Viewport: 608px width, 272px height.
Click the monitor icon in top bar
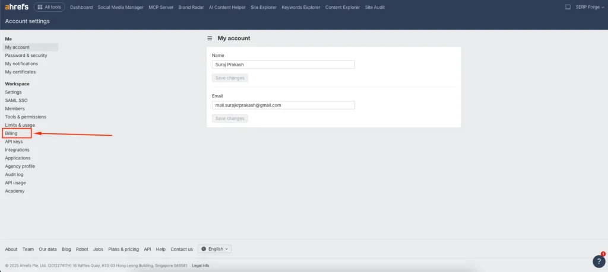568,7
